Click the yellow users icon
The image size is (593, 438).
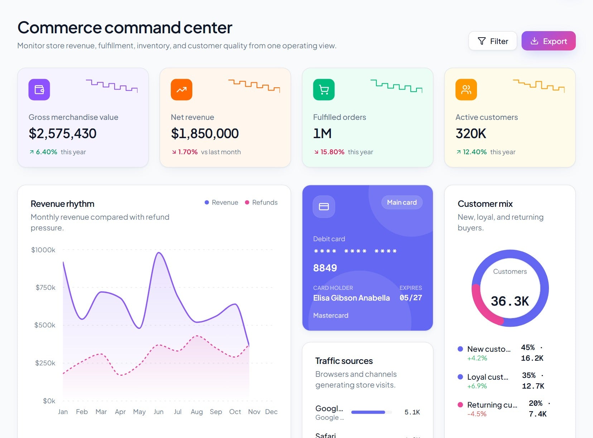[466, 89]
